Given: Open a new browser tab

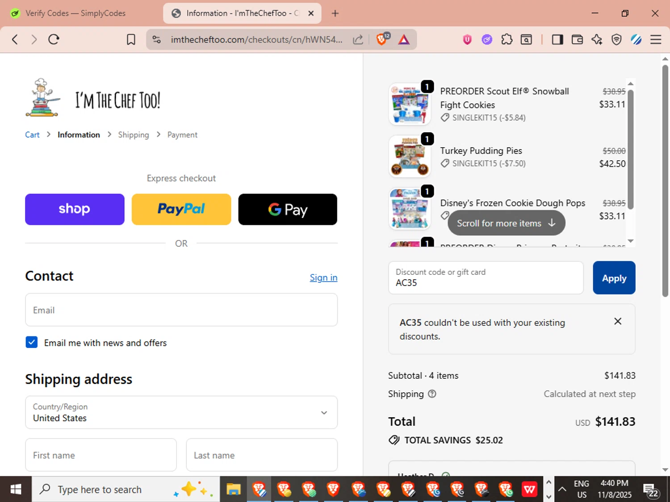Looking at the screenshot, I should click(335, 13).
